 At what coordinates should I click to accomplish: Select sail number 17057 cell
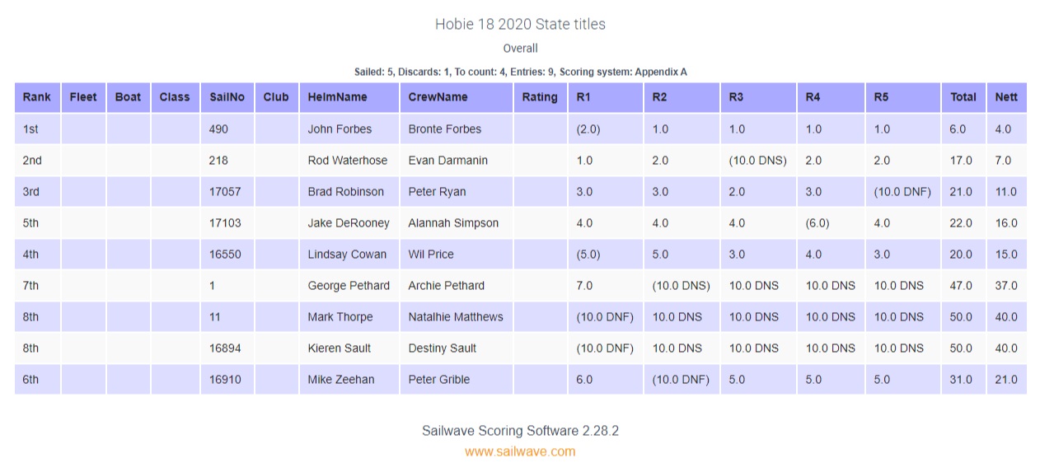point(226,192)
